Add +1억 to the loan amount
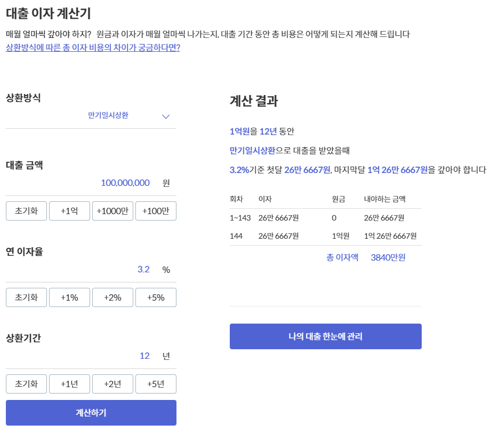 [69, 211]
